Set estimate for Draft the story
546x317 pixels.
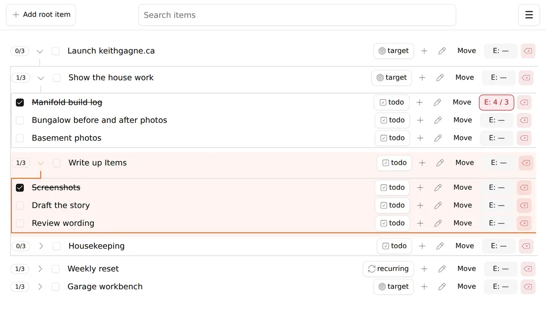click(x=496, y=206)
